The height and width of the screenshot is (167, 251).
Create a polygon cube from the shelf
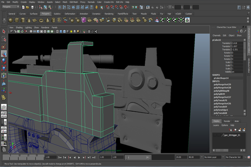tap(17, 20)
